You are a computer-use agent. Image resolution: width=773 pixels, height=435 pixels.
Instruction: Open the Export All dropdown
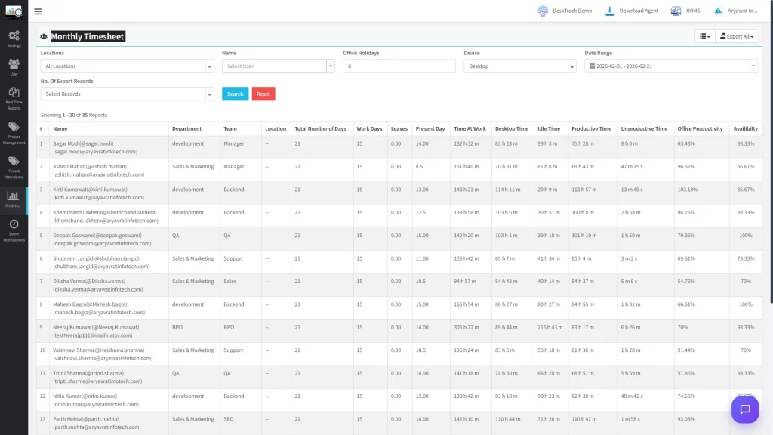tap(737, 36)
